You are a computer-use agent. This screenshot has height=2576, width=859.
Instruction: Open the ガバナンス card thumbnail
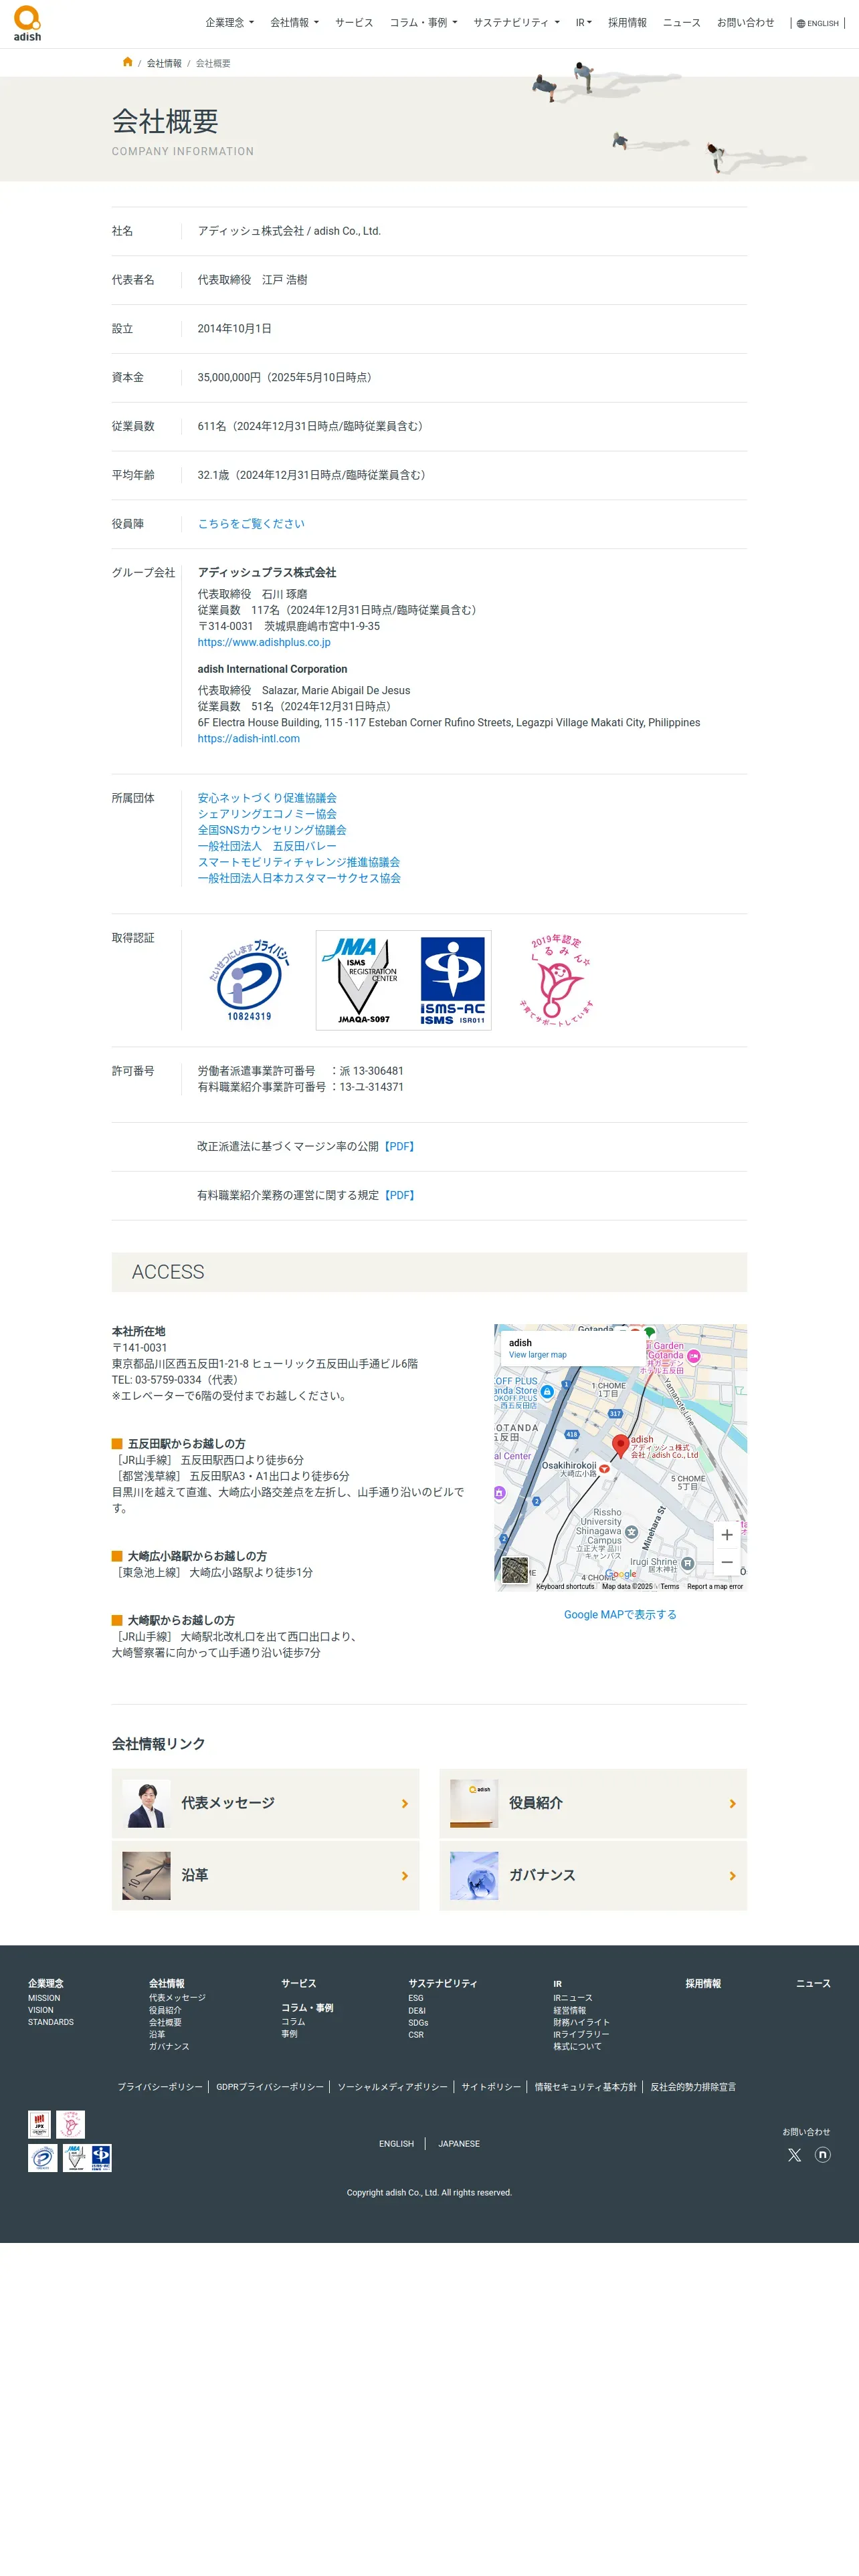click(474, 1875)
